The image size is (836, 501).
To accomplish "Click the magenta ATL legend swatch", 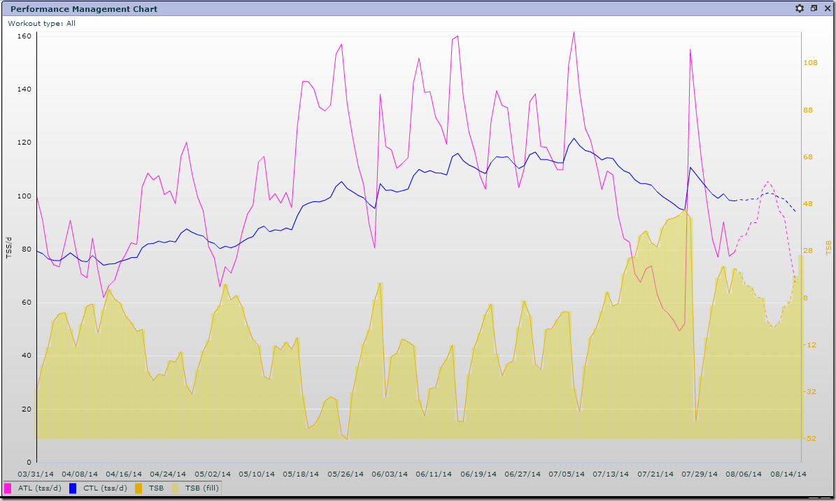I will pos(9,488).
